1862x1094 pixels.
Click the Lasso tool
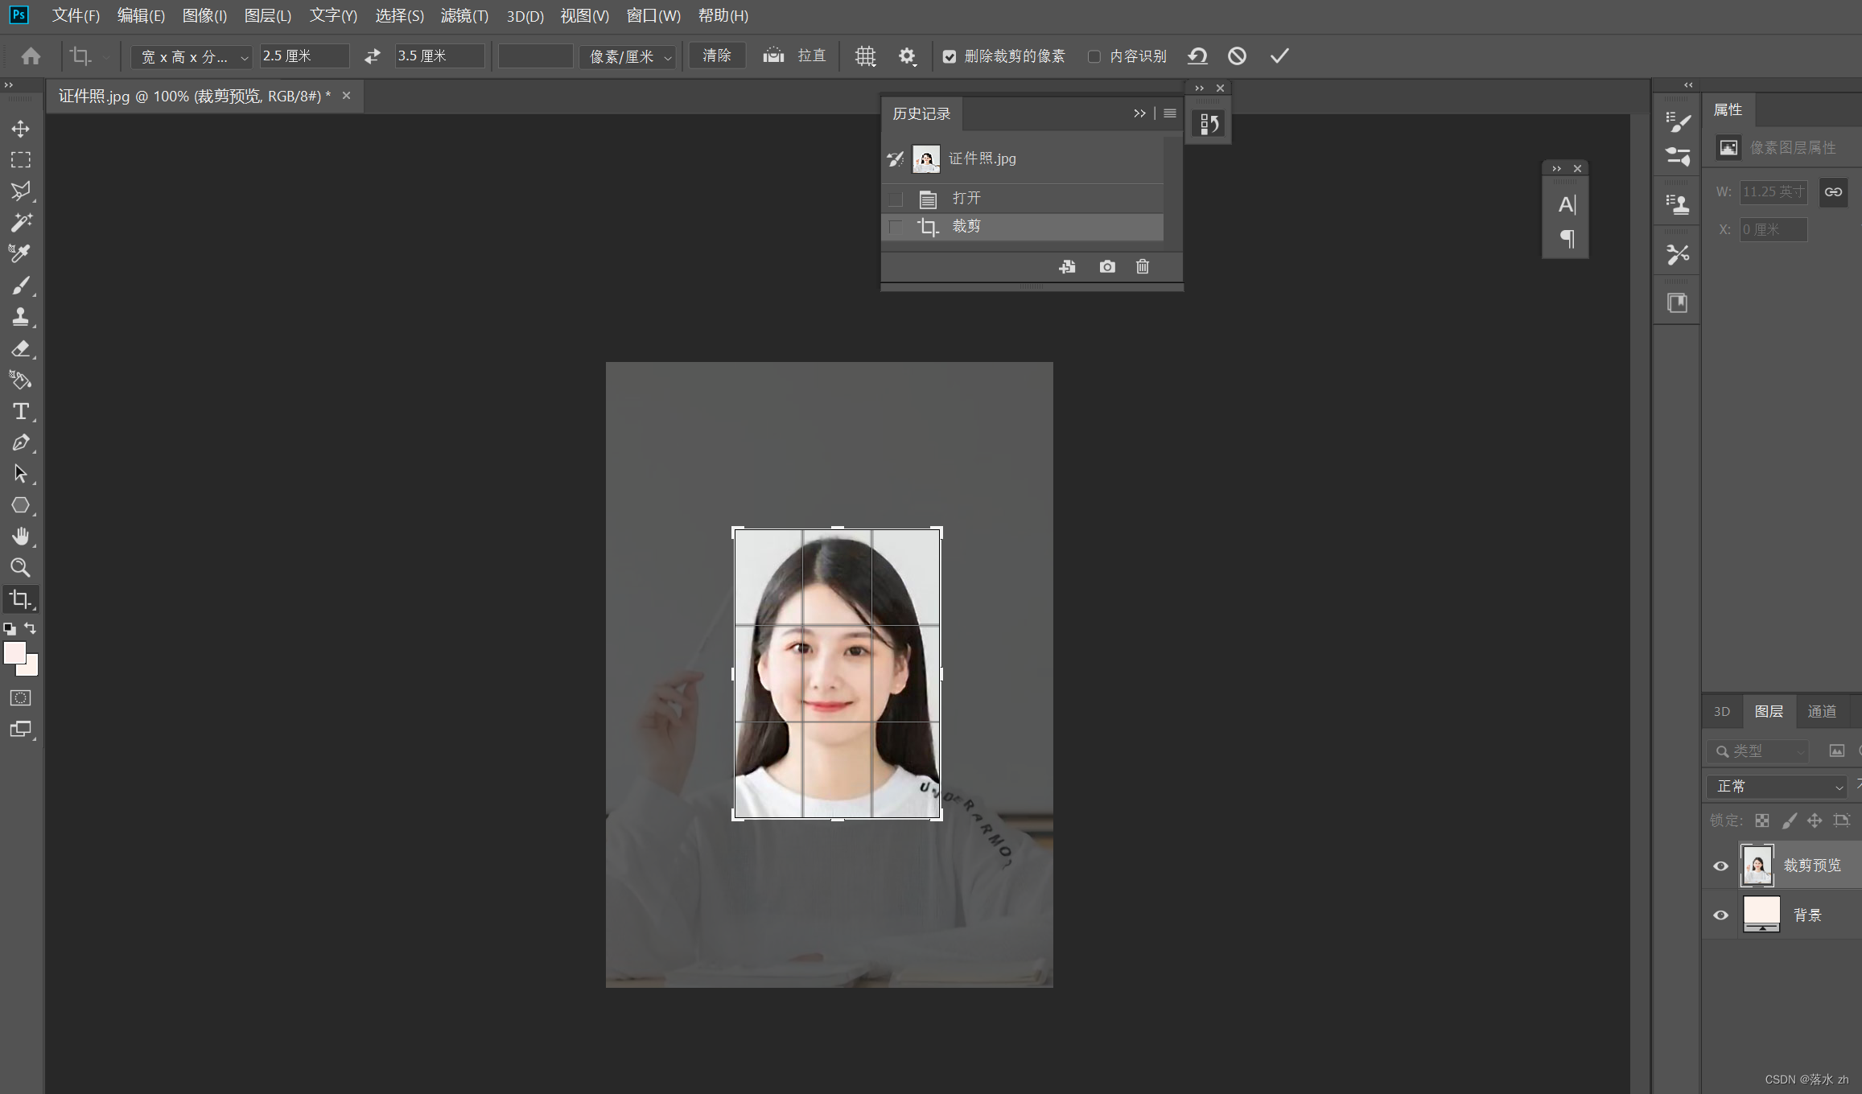pyautogui.click(x=19, y=190)
